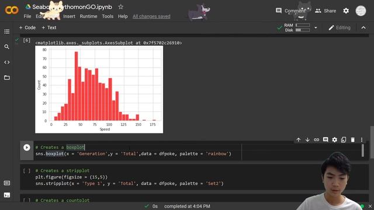Expand the runtime connection dropdown arrow
Screen dimensions: 374x210
[x=316, y=27]
